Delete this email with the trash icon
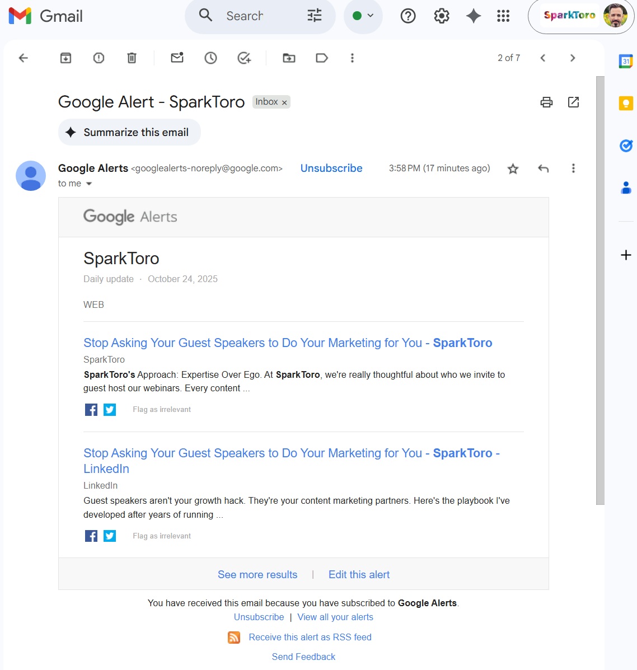Viewport: 637px width, 670px height. point(132,58)
